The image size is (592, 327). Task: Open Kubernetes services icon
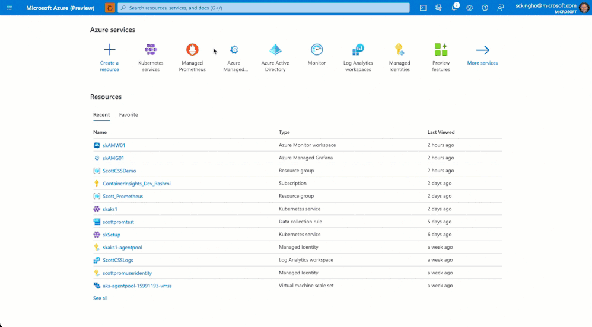tap(151, 49)
